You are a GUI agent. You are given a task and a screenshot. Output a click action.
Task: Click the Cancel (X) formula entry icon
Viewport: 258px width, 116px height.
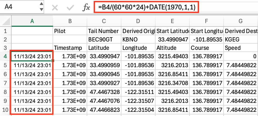click(x=55, y=8)
